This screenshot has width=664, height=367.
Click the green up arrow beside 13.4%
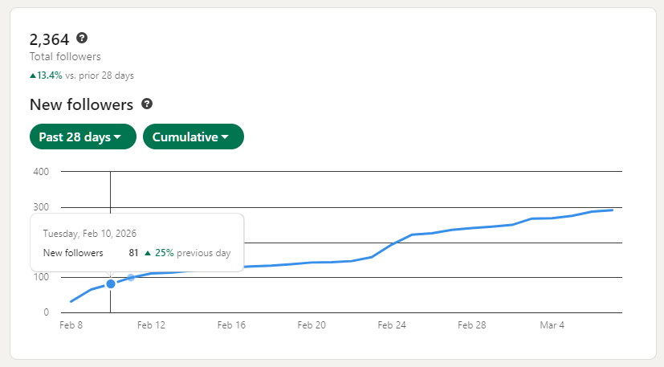point(33,75)
